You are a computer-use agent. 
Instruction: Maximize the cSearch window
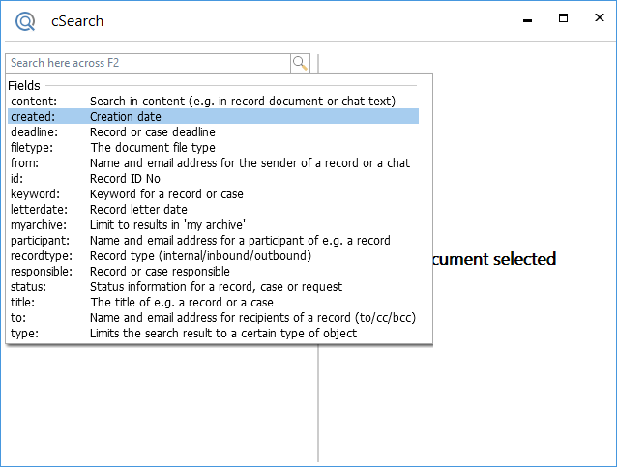563,19
